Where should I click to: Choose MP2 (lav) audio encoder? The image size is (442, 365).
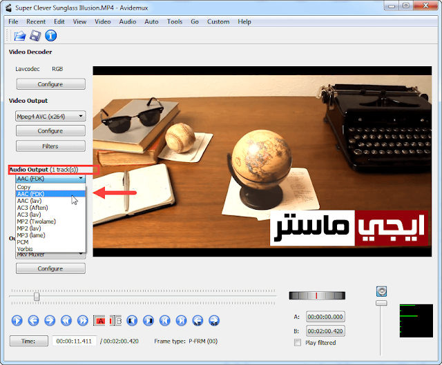pyautogui.click(x=50, y=228)
